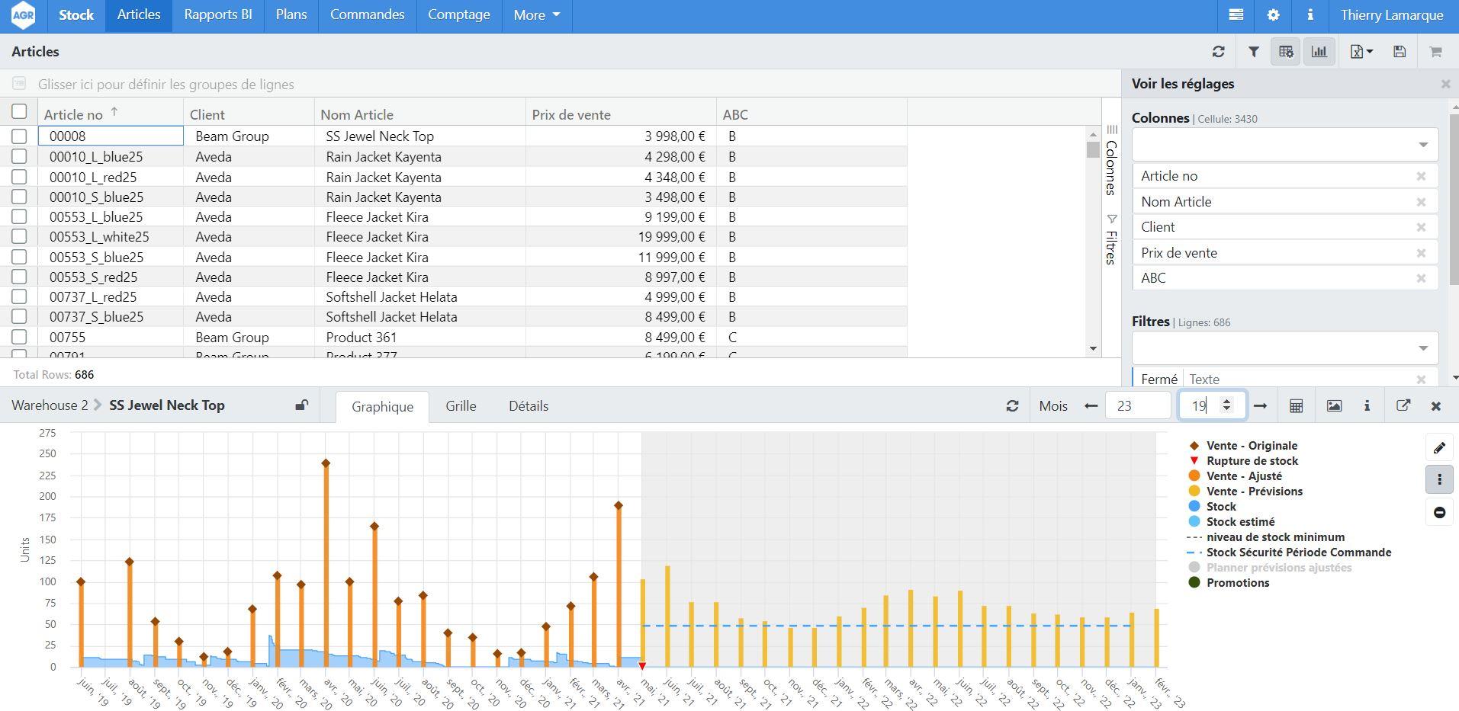The height and width of the screenshot is (711, 1459).
Task: Switch to the Grille tab
Action: coord(461,406)
